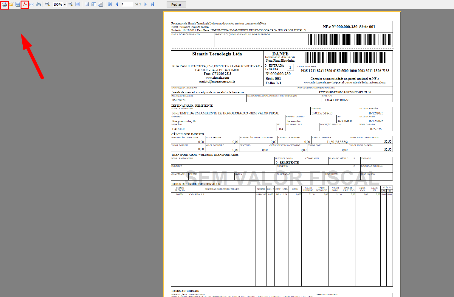
Task: Expand the 100% zoom level dropdown
Action: (65, 4)
